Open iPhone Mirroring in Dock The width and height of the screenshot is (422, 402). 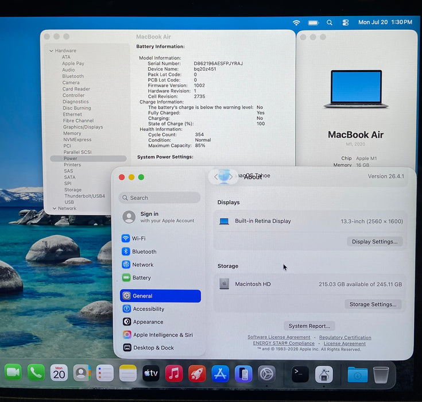pos(243,374)
